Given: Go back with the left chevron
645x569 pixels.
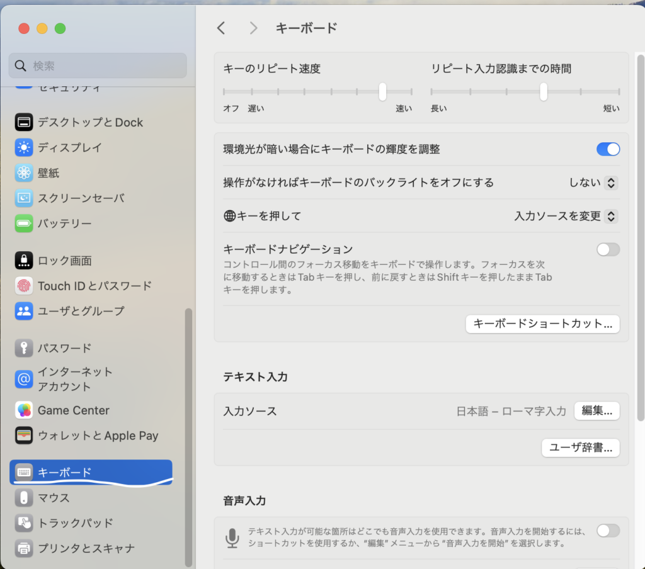Looking at the screenshot, I should (x=220, y=28).
